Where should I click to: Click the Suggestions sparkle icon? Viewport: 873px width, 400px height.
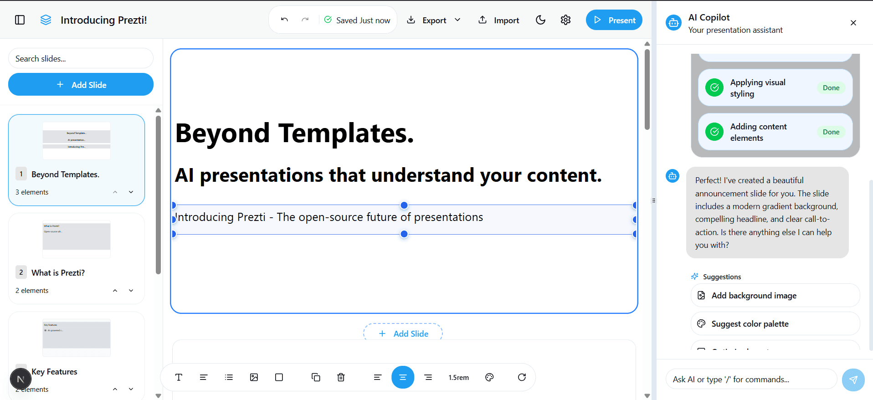[x=695, y=276]
